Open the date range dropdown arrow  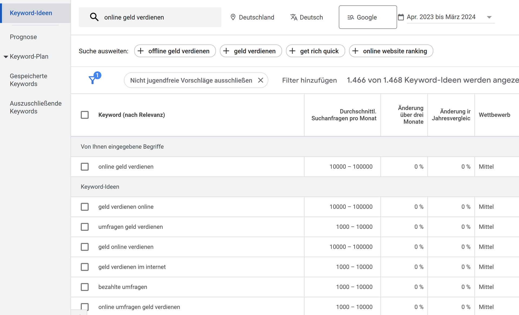click(489, 17)
